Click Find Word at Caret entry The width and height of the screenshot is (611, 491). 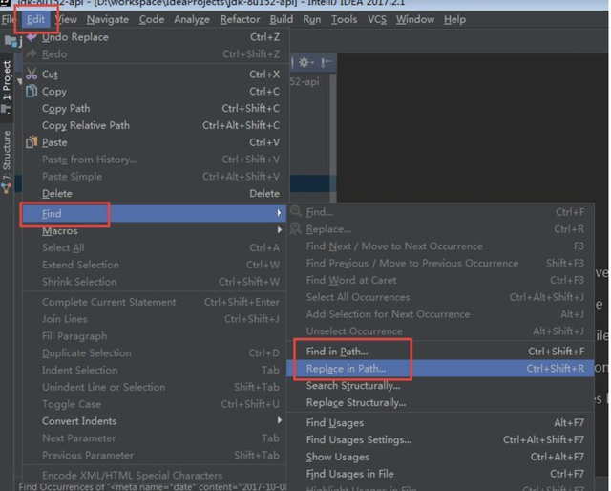441,280
